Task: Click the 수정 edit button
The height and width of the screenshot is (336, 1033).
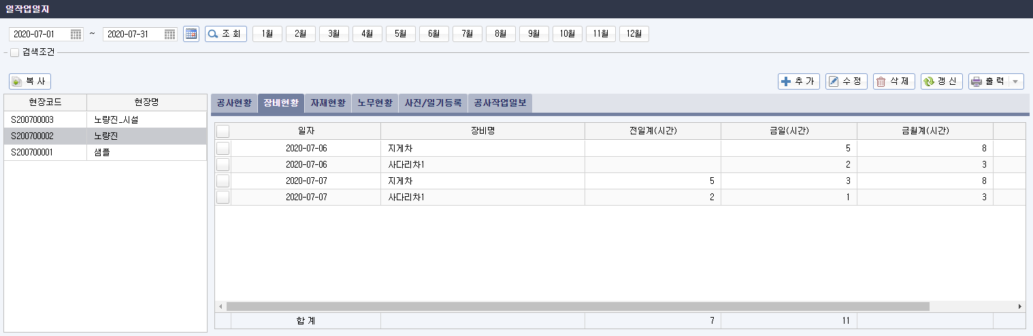Action: 847,81
